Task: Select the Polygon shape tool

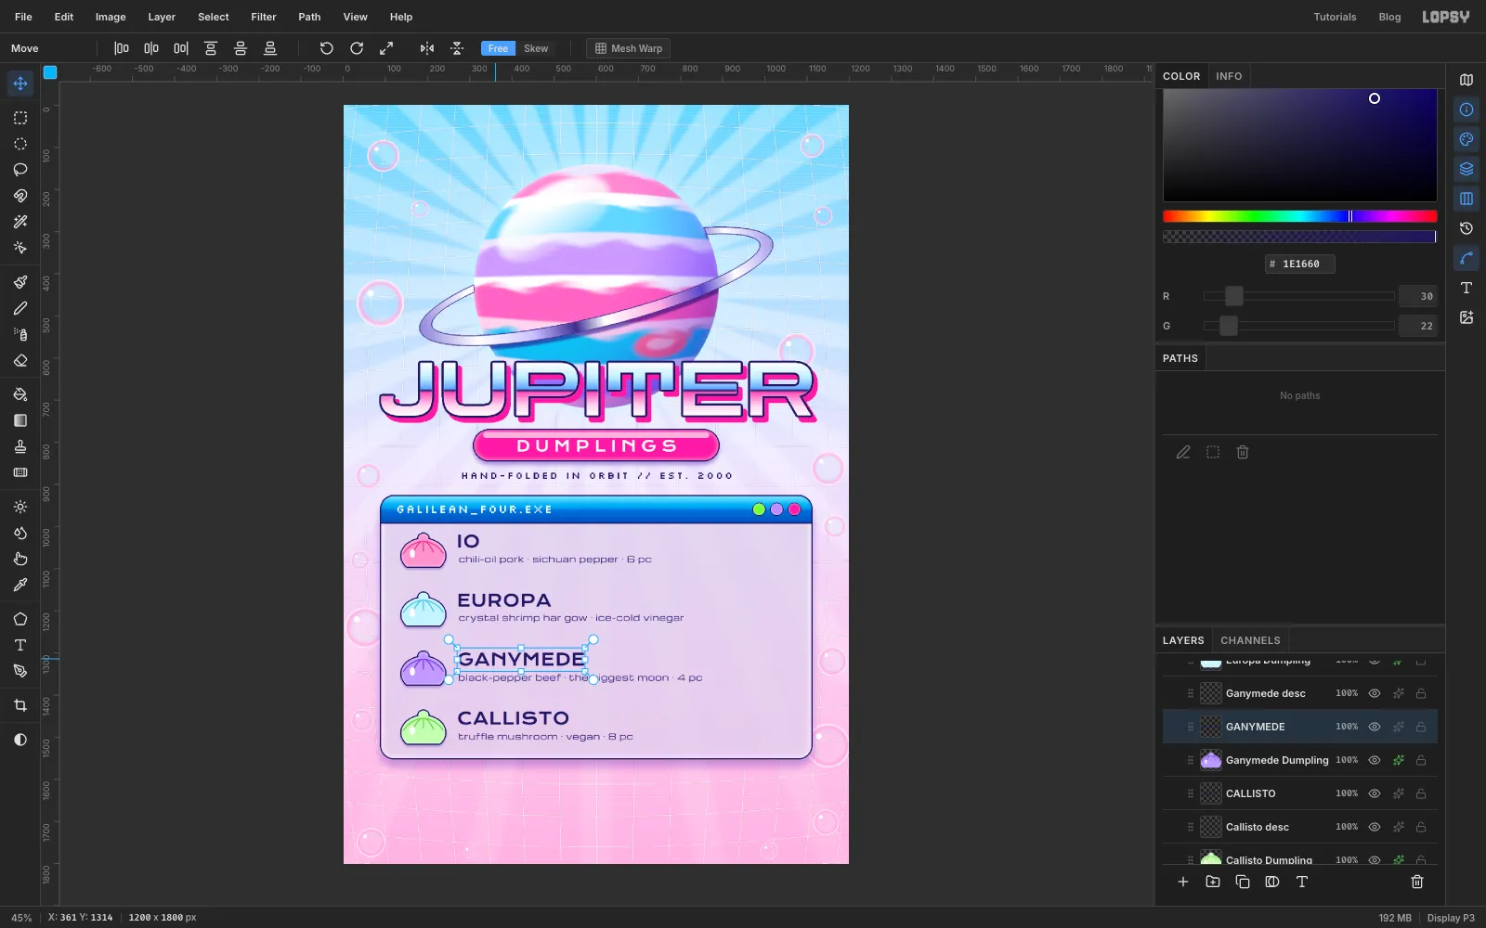Action: coord(20,619)
